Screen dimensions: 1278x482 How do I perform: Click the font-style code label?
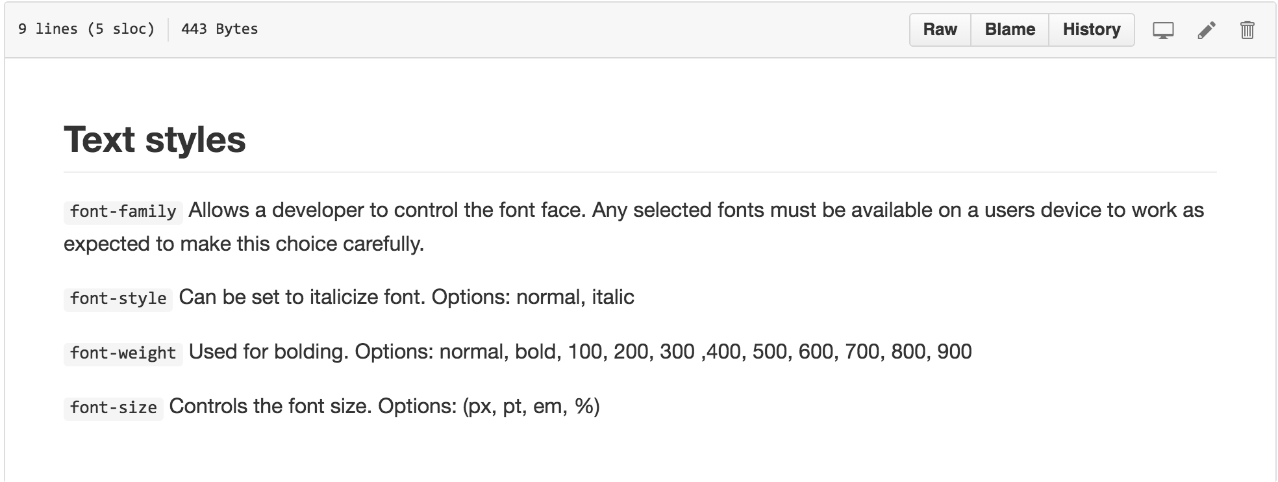[118, 299]
